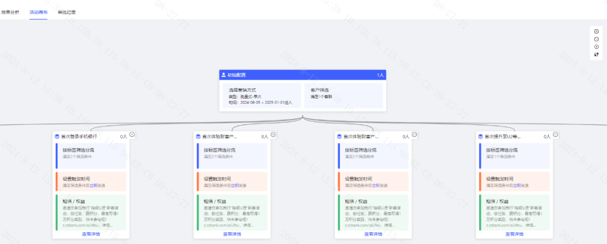Screen dimensions: 607x244
Task: Open the 选择营销方式 block in 初始配置
Action: click(261, 96)
